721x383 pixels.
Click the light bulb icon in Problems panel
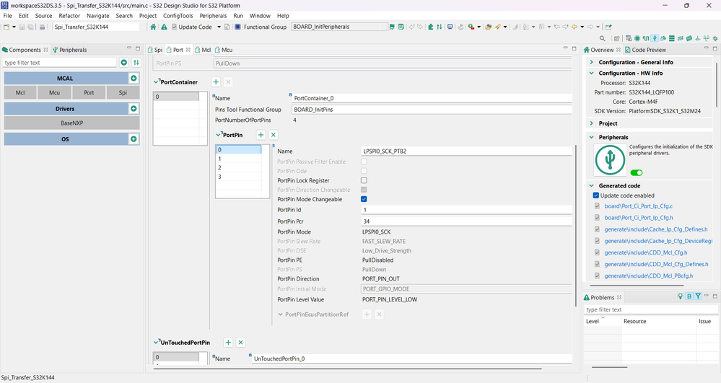pos(680,296)
